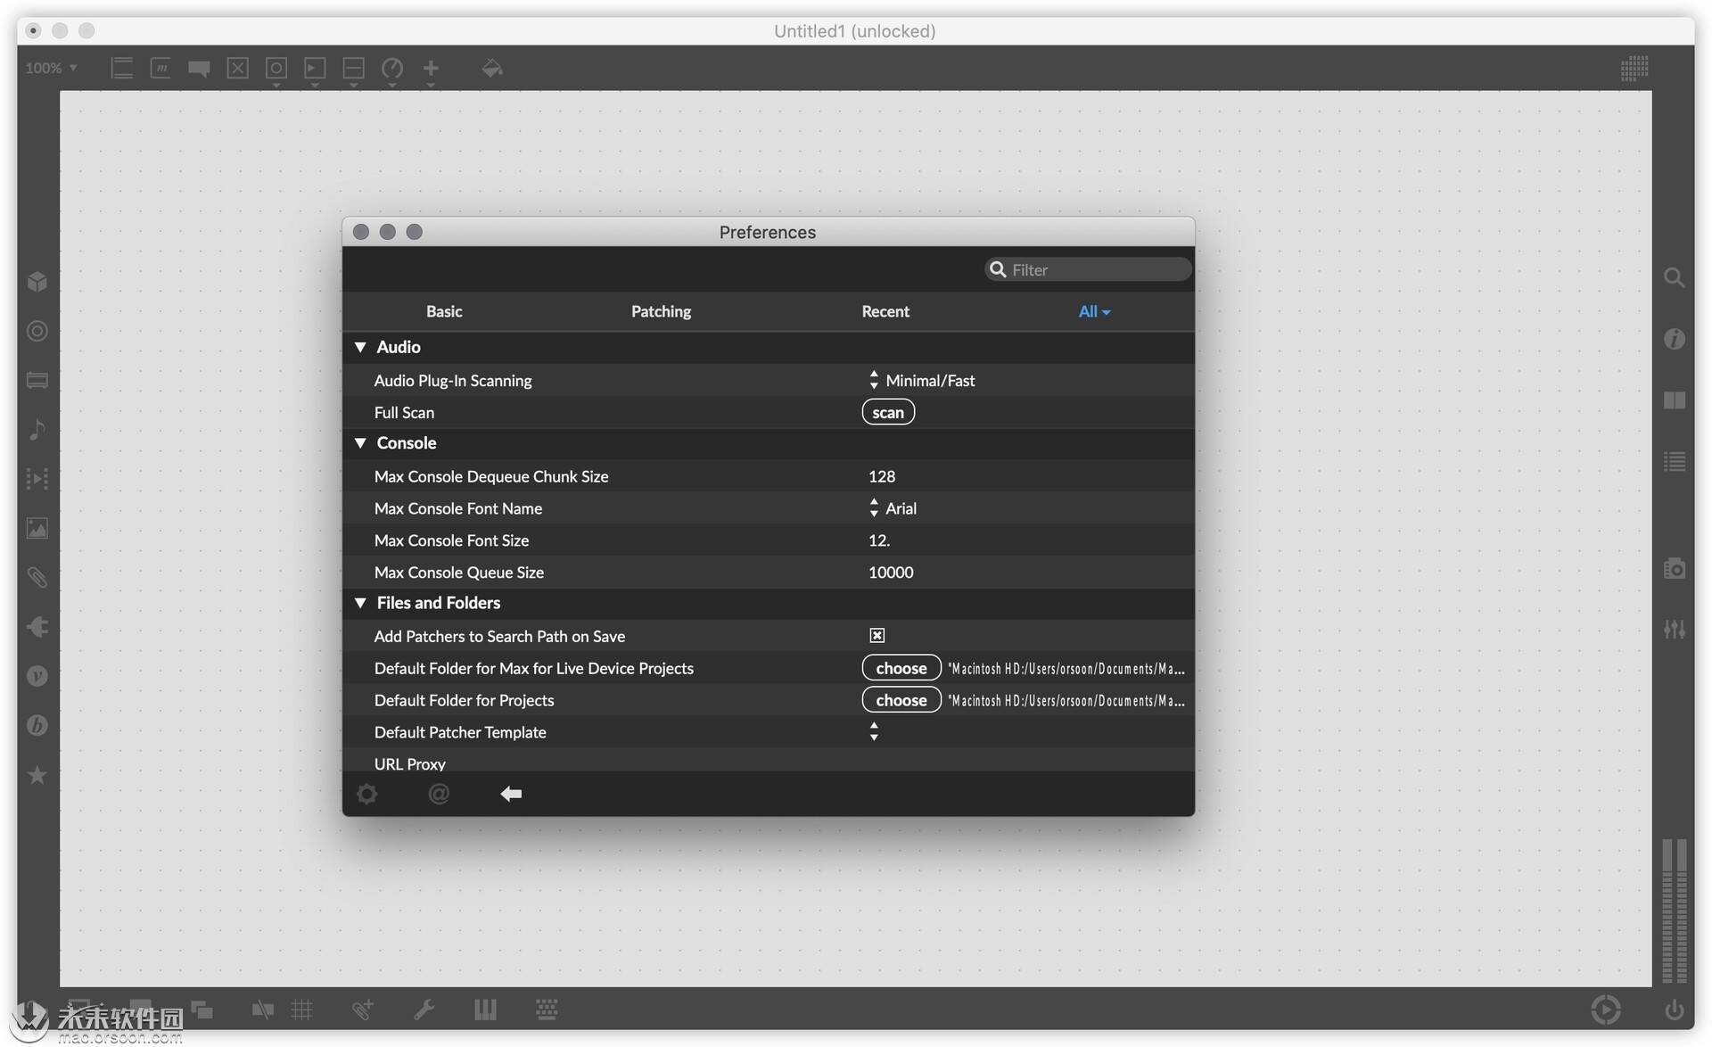Add a toggle object from top toolbar
The width and height of the screenshot is (1712, 1047).
point(237,68)
